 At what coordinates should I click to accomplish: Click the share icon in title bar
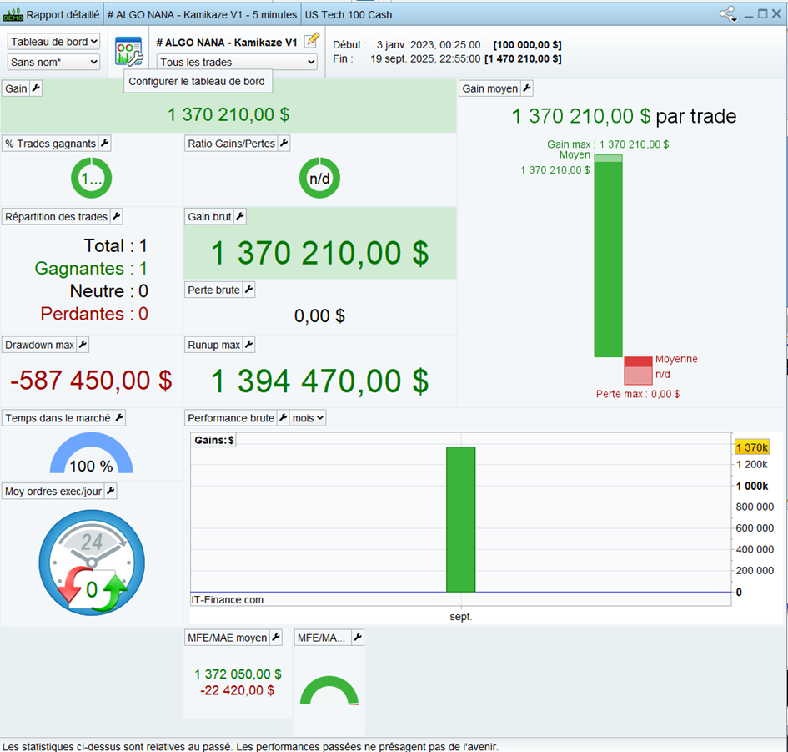(728, 14)
